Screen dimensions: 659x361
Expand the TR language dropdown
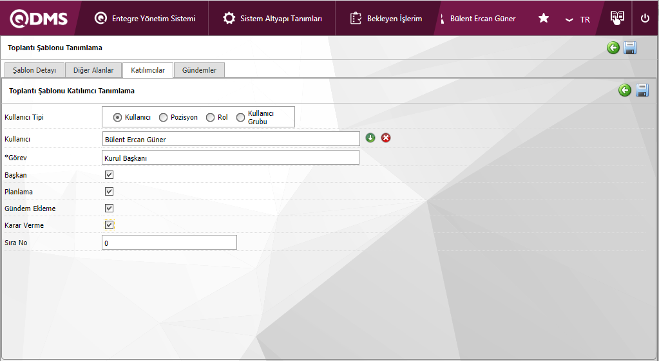[x=577, y=19]
